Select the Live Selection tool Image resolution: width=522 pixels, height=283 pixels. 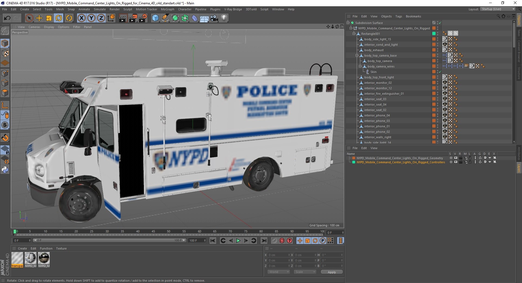pos(29,18)
